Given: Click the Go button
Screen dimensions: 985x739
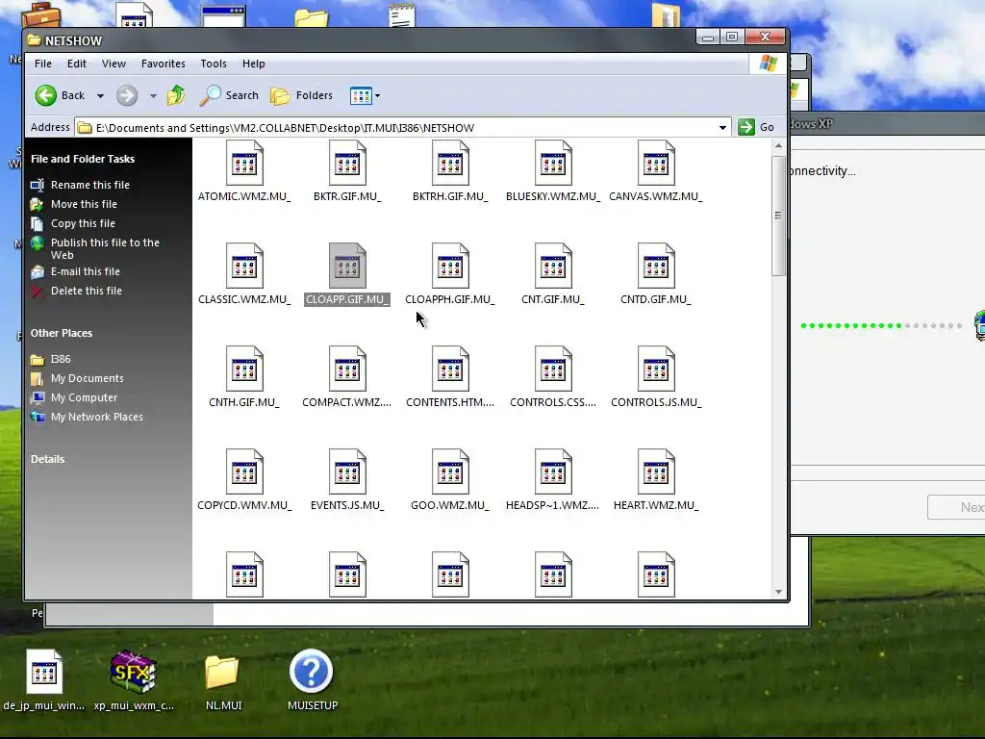Looking at the screenshot, I should (x=756, y=127).
